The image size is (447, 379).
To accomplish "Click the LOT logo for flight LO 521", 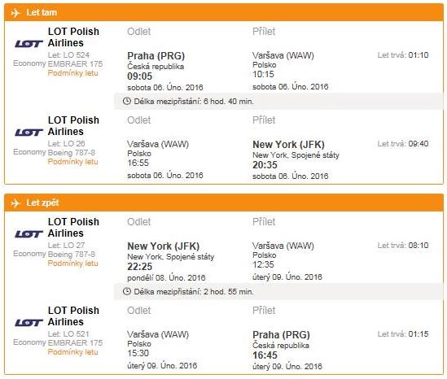I will 28,323.
